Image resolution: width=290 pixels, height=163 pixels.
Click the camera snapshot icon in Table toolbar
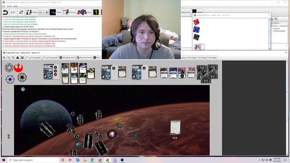[x=18, y=58]
